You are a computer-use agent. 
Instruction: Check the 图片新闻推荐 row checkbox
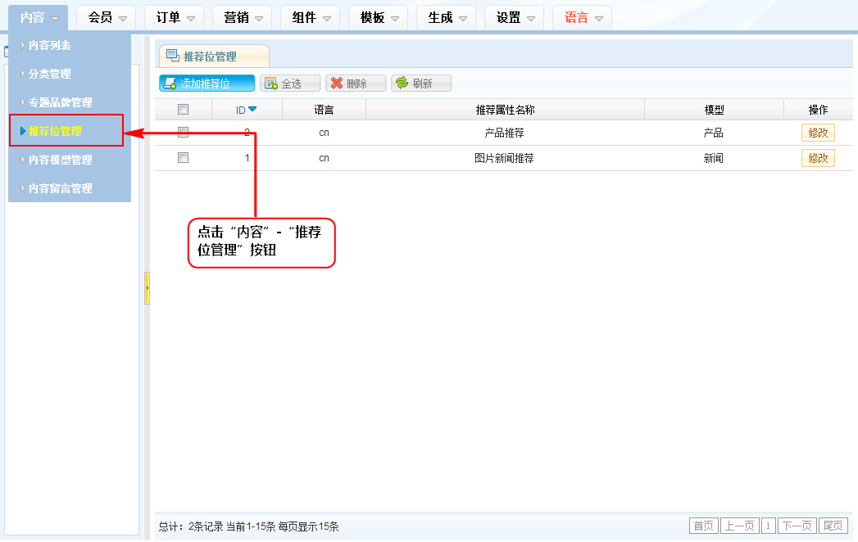184,158
